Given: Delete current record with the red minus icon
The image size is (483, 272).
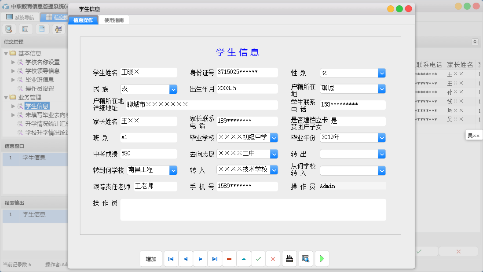Looking at the screenshot, I should (x=229, y=259).
